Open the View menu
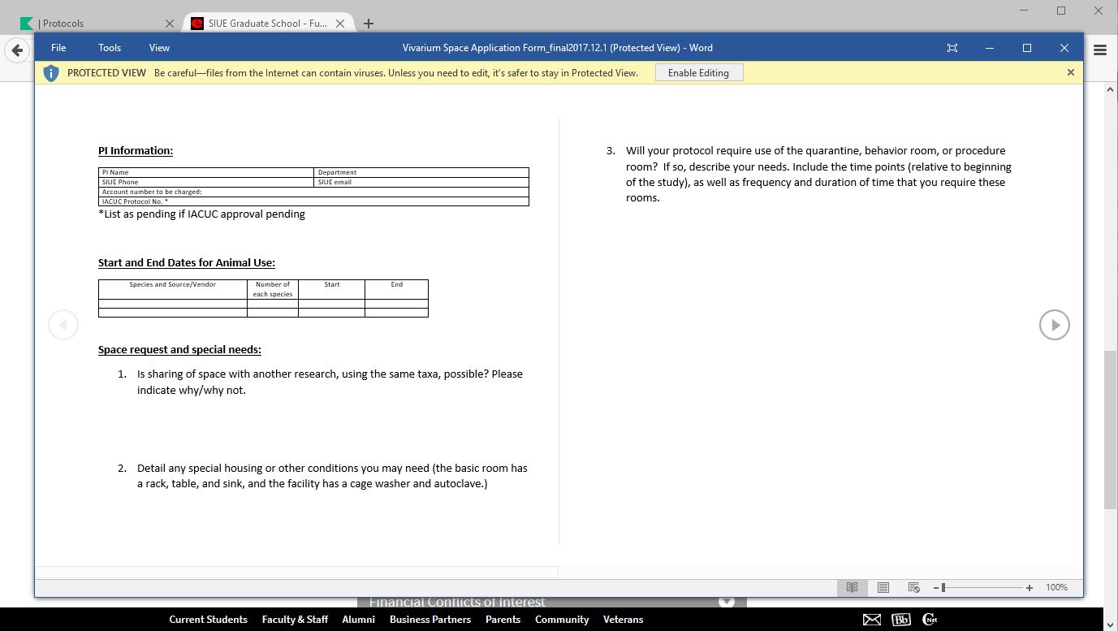The height and width of the screenshot is (631, 1118). pyautogui.click(x=159, y=48)
